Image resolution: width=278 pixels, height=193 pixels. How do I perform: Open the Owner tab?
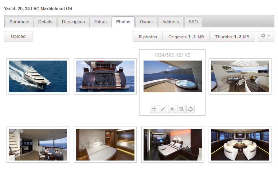click(146, 22)
